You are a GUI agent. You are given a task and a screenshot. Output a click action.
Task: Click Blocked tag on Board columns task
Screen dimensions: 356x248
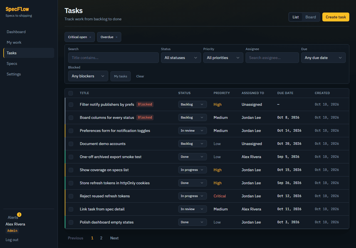pos(145,117)
